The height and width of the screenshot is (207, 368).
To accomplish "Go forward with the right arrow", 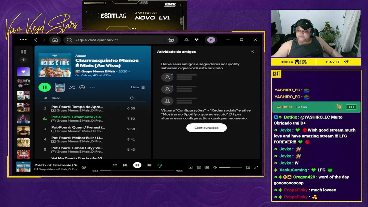I will [x=44, y=40].
